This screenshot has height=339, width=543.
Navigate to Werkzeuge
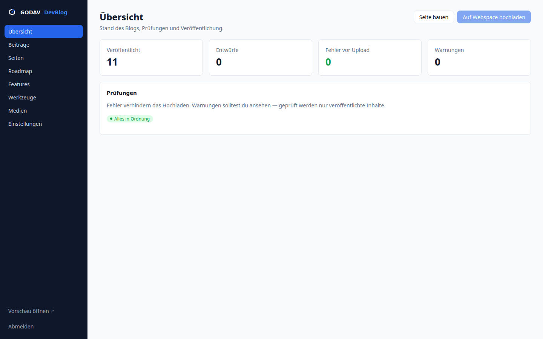click(x=44, y=98)
